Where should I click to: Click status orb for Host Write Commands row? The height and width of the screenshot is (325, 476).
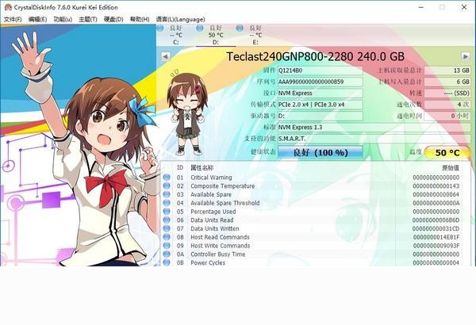coord(167,245)
